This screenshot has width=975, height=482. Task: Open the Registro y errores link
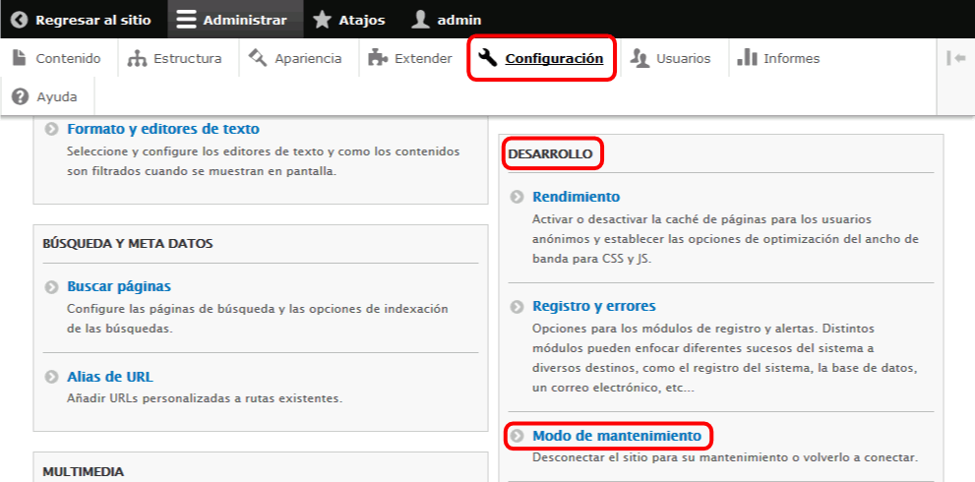pos(594,306)
